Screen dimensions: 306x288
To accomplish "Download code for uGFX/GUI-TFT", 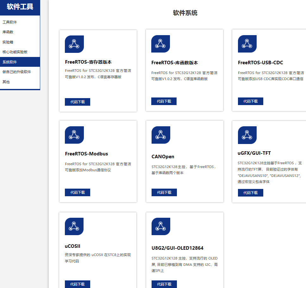I will 251,193.
